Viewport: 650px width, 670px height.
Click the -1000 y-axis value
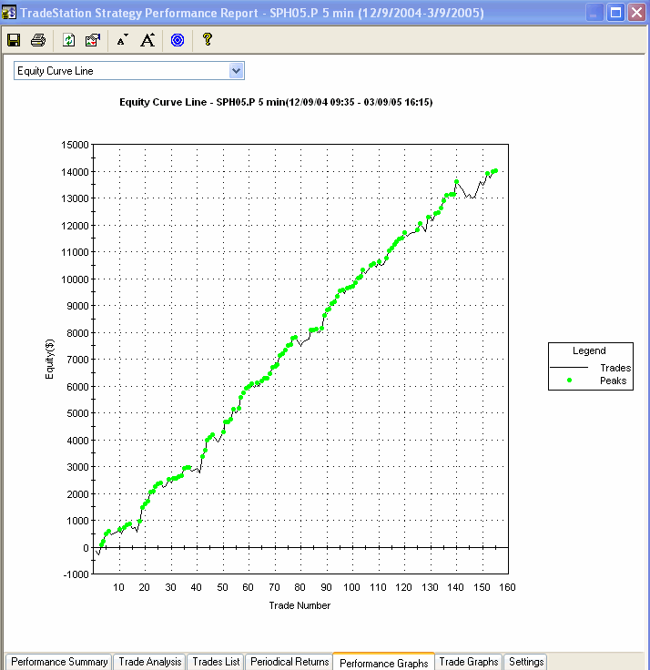(76, 574)
